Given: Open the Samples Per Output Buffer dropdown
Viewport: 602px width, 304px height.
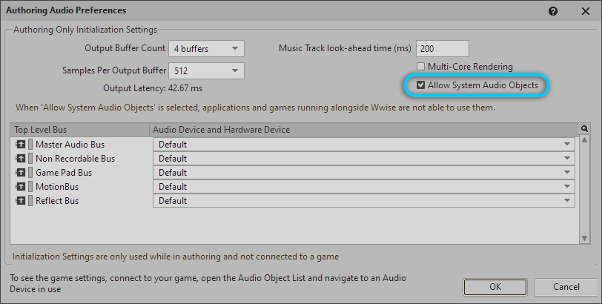Looking at the screenshot, I should click(x=206, y=71).
